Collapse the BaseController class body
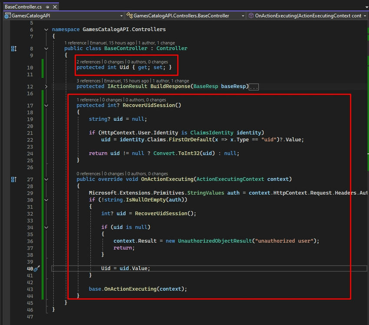Viewport: 369px width, 325px height. (x=46, y=48)
